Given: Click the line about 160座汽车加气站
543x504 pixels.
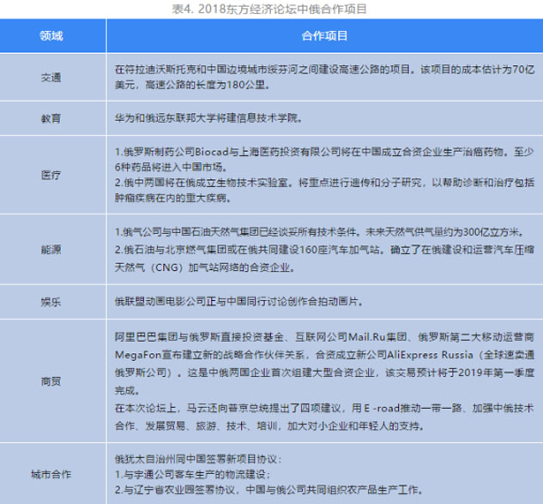Looking at the screenshot, I should (x=324, y=249).
